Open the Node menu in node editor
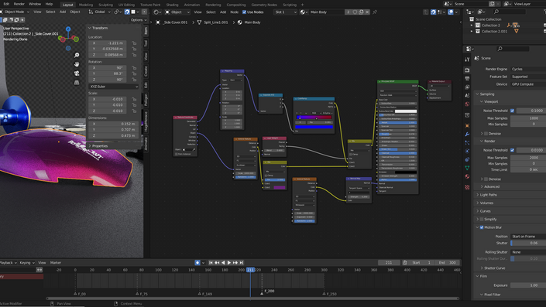The width and height of the screenshot is (546, 307). pyautogui.click(x=235, y=12)
